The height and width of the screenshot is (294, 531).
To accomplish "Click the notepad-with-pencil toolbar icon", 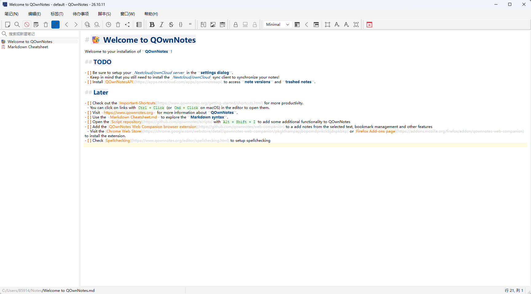I will 36,25.
